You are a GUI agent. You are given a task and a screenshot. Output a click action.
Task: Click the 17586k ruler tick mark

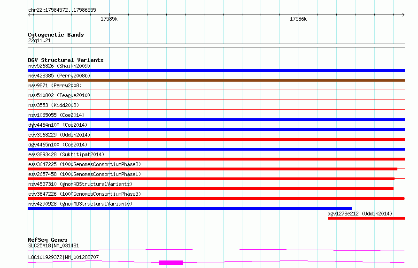pos(299,15)
